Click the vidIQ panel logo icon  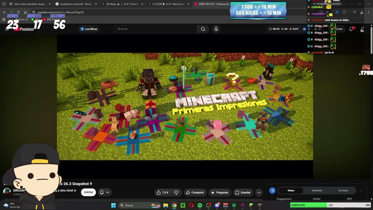(x=272, y=190)
